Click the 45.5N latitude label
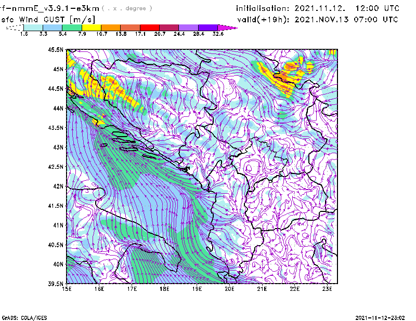Screen dimensions: 416x321 (56, 49)
